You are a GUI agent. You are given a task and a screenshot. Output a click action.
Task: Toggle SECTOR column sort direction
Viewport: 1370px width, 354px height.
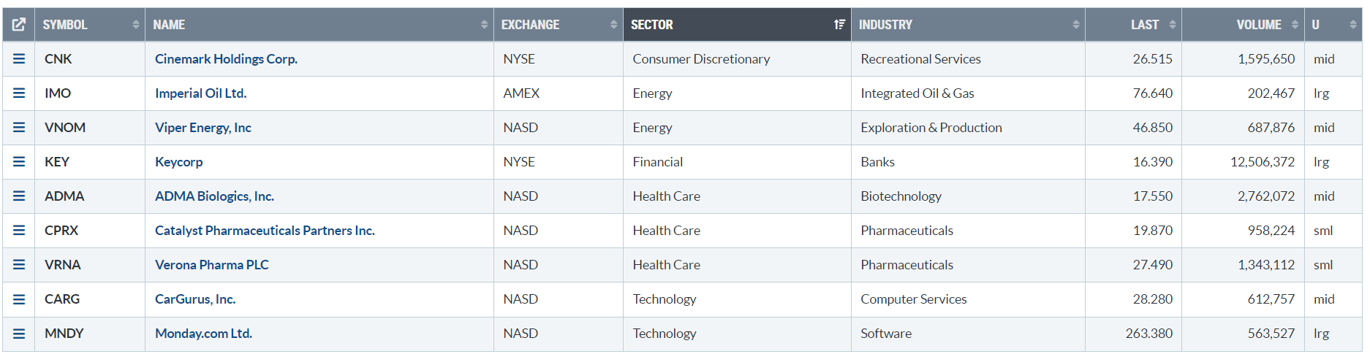(x=737, y=25)
